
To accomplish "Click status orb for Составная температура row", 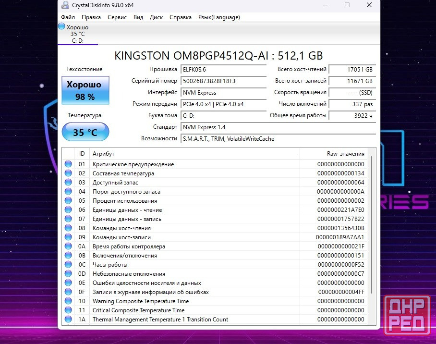I will tap(68, 173).
